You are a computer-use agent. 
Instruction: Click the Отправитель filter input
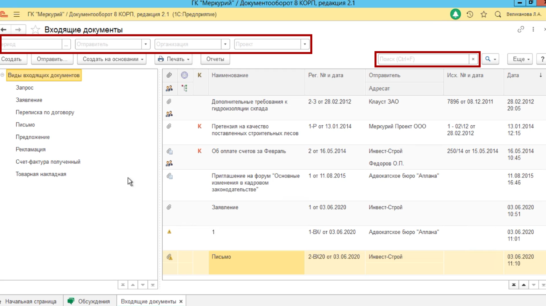pos(108,44)
